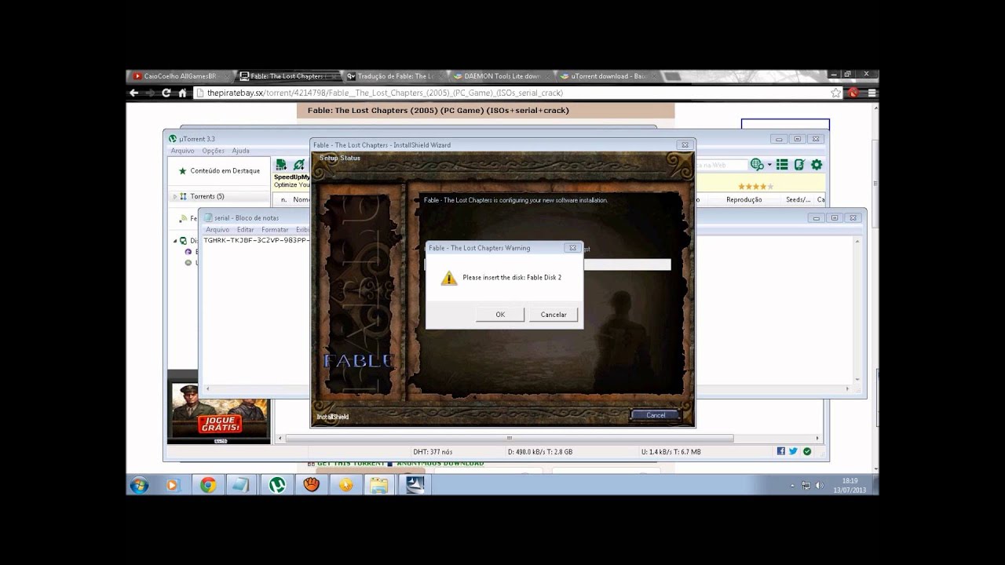Click InstallShield setup icon on taskbar
This screenshot has height=565, width=1005.
pos(415,485)
